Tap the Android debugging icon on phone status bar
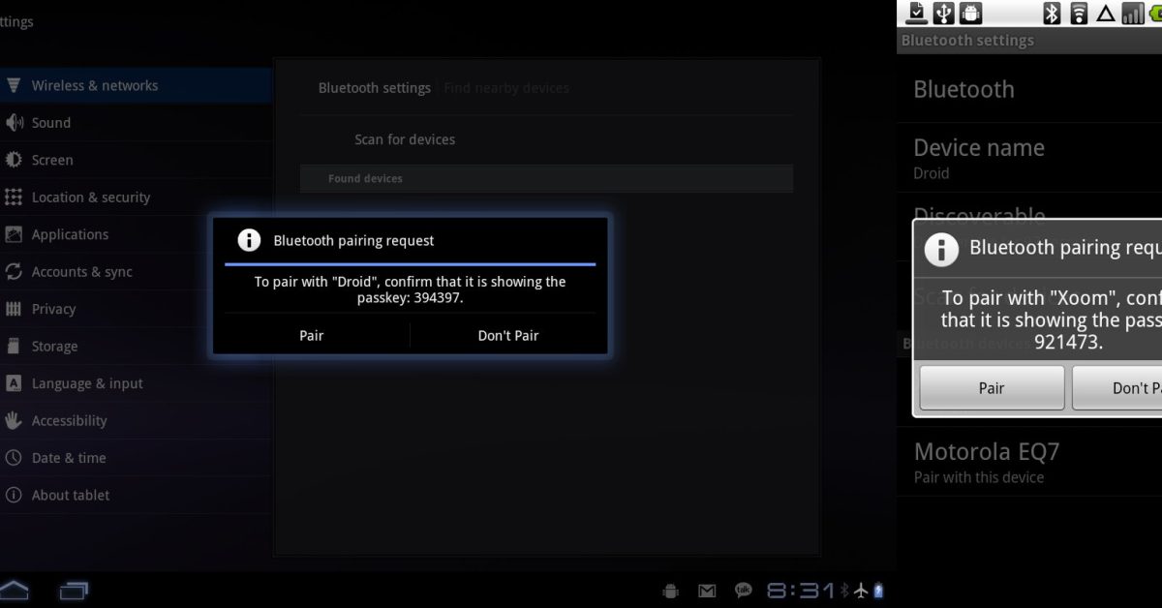This screenshot has width=1162, height=608. [970, 13]
